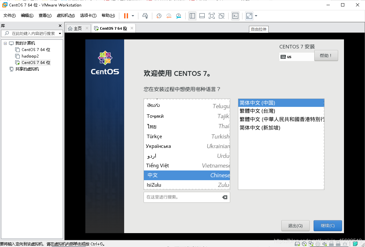
Task: Select Thai language
Action: 187,126
